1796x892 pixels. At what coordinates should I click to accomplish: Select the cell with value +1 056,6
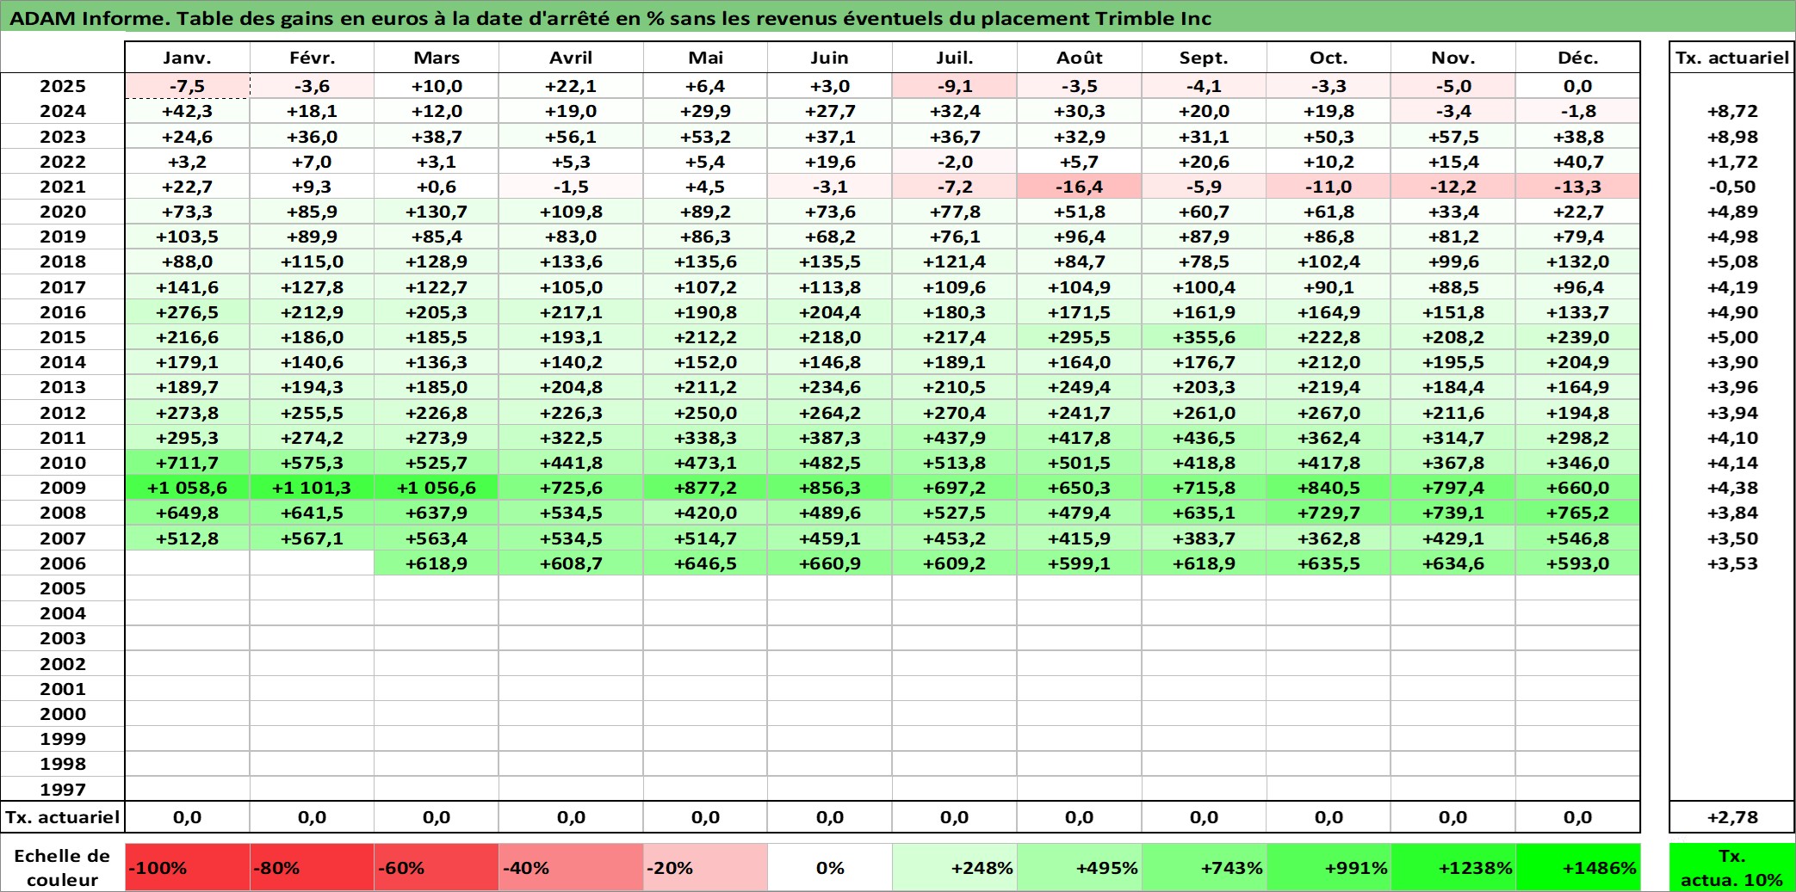point(436,488)
